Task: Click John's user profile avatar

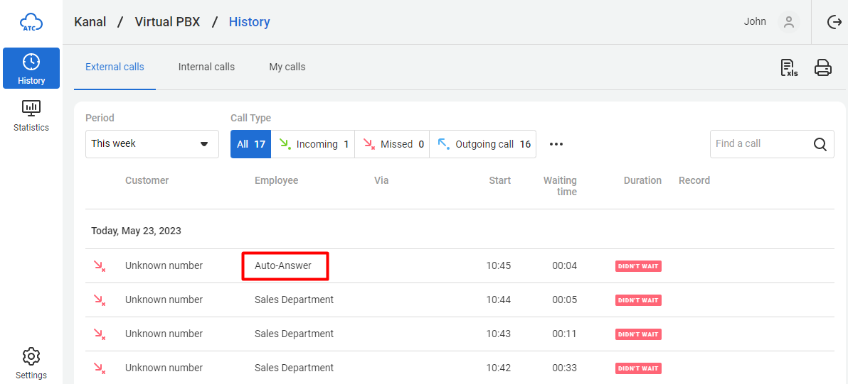Action: pyautogui.click(x=788, y=22)
